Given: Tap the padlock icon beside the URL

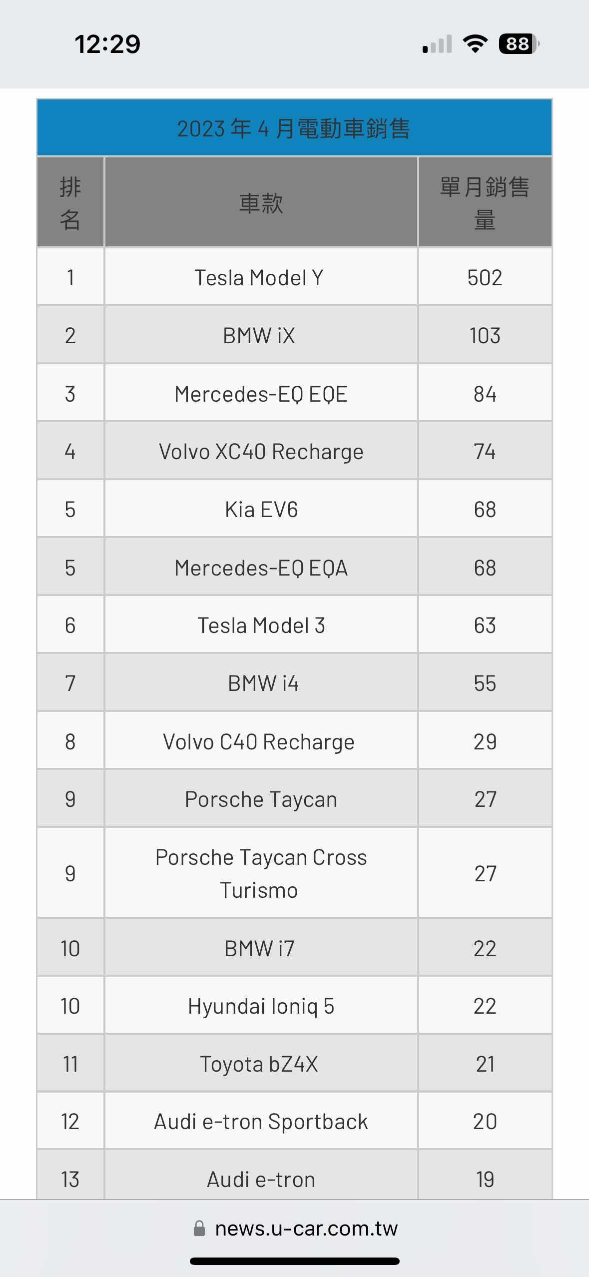Looking at the screenshot, I should point(199,1228).
